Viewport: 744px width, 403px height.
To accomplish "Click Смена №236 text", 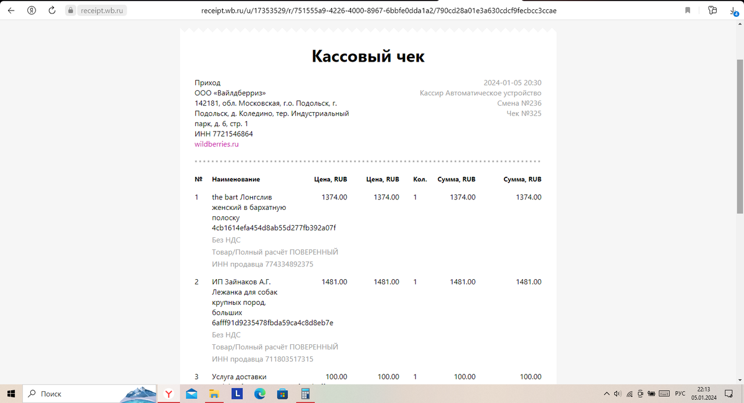I will [519, 103].
